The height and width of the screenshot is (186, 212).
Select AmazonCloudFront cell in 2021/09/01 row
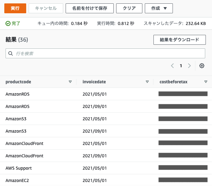[24, 156]
